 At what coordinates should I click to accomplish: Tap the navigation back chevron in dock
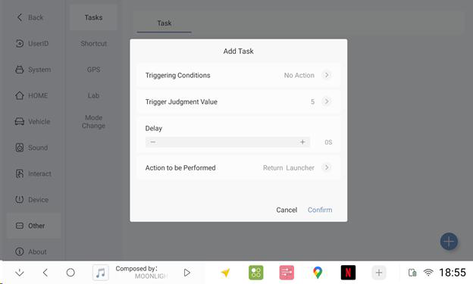(45, 273)
